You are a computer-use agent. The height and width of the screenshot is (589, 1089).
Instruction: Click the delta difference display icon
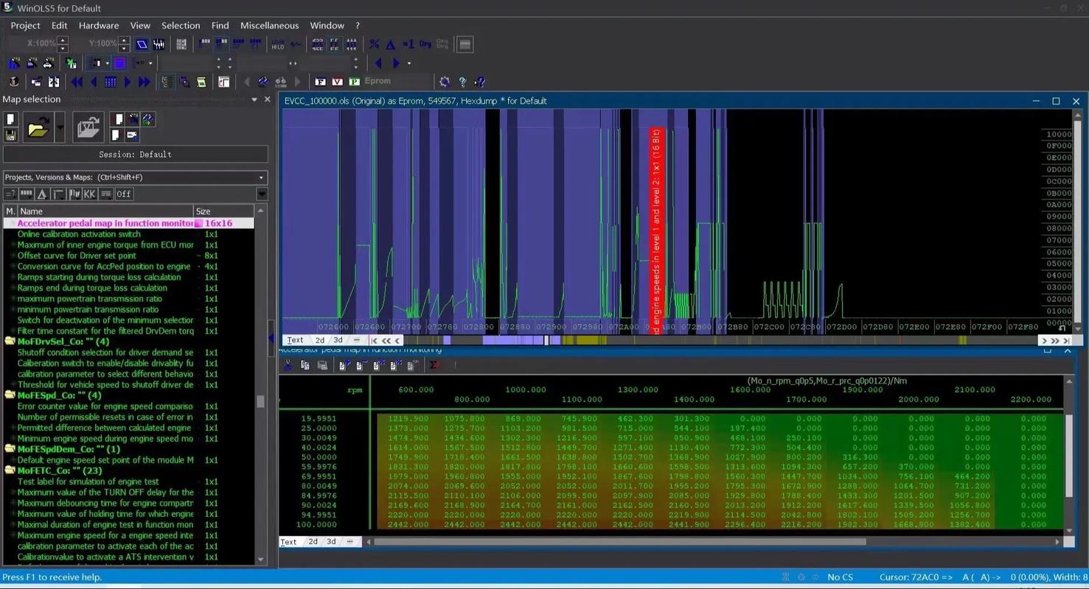(391, 44)
